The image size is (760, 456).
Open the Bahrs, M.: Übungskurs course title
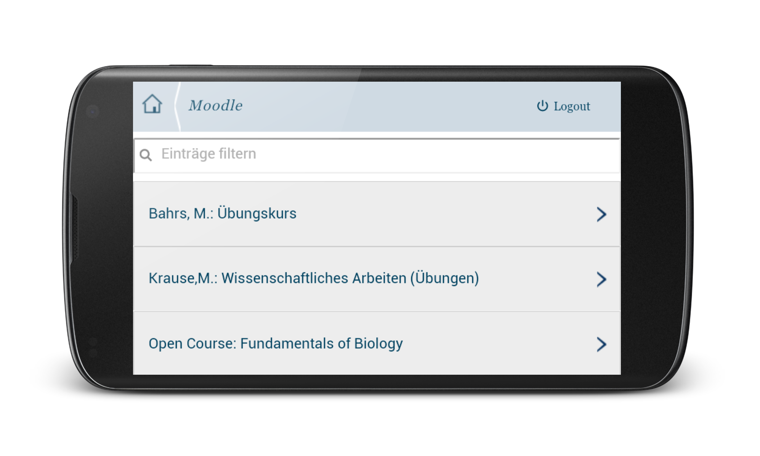pyautogui.click(x=222, y=214)
